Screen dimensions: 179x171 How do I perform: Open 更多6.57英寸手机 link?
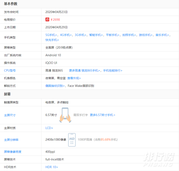coord(103,115)
